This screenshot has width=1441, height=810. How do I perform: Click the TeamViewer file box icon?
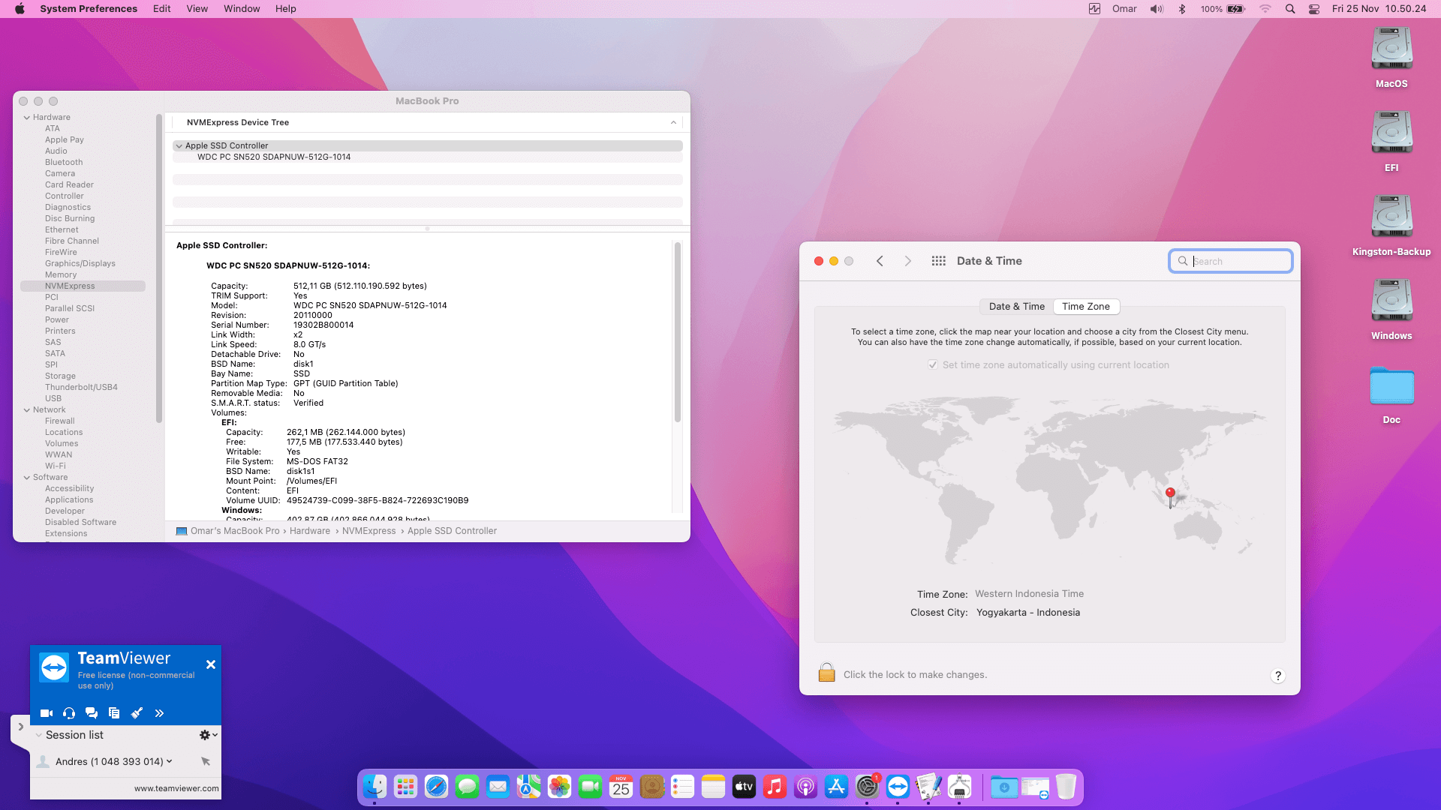pyautogui.click(x=114, y=713)
